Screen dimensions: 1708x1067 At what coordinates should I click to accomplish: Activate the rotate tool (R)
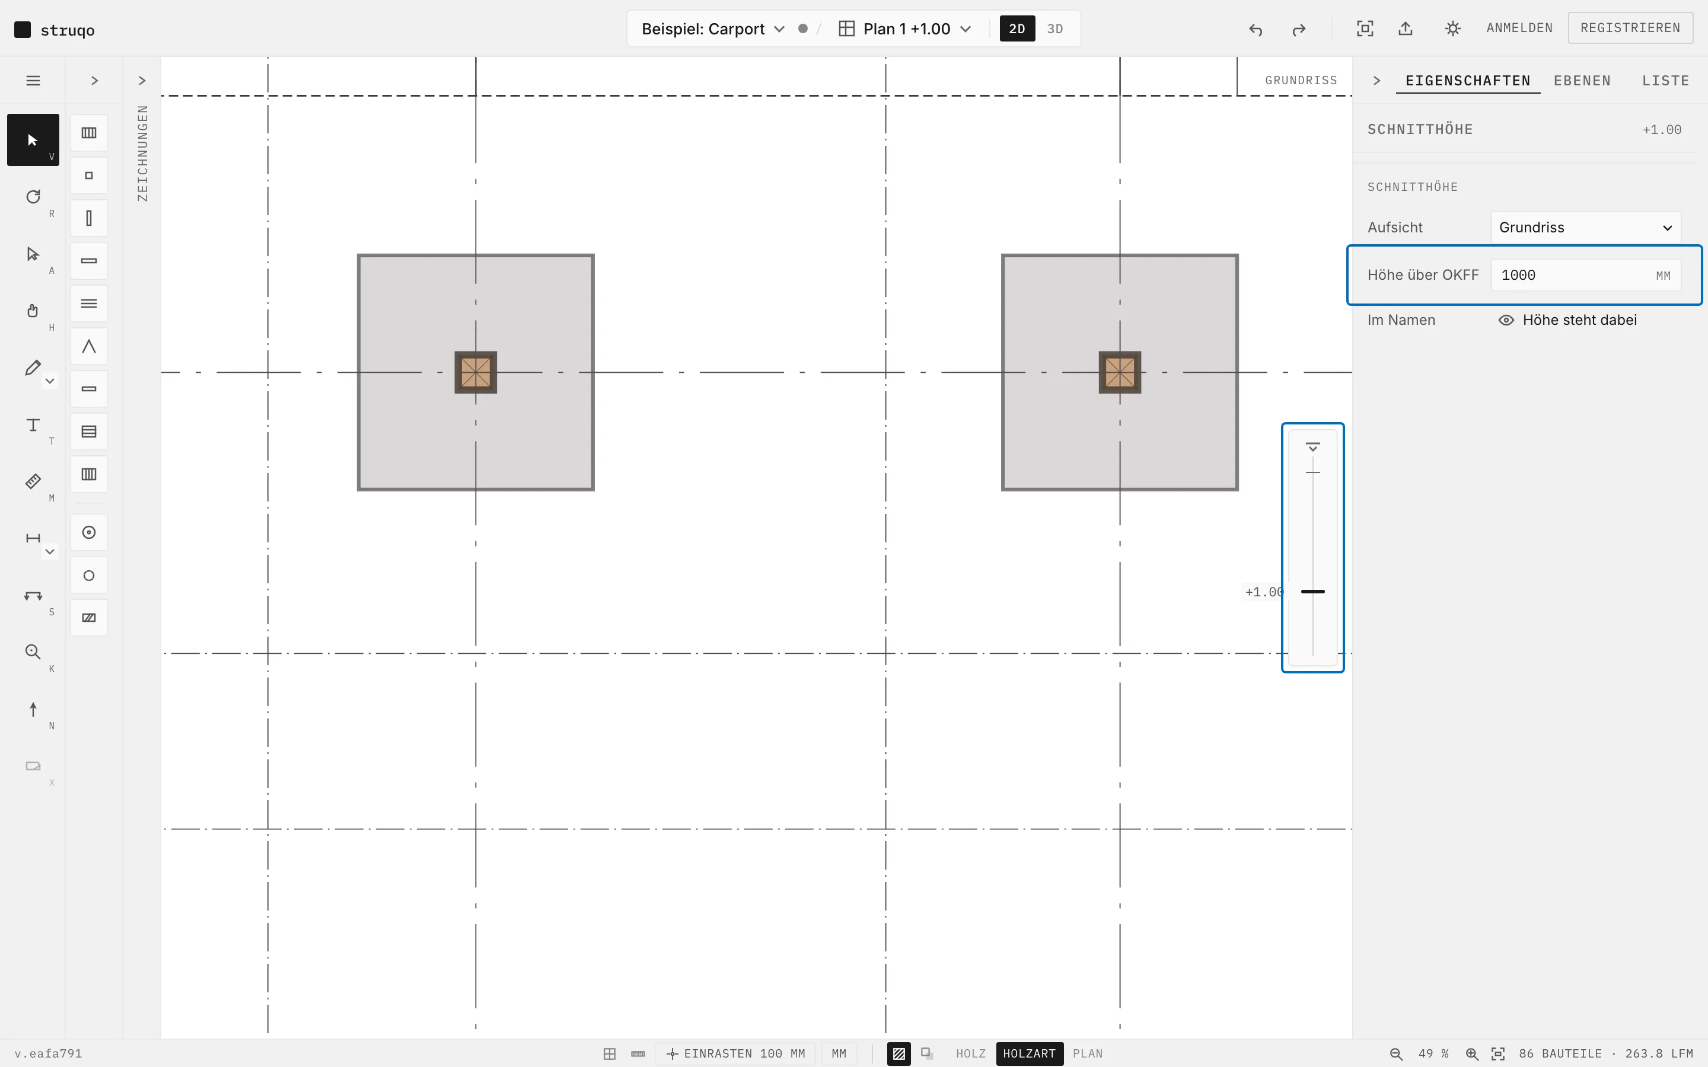(x=33, y=197)
